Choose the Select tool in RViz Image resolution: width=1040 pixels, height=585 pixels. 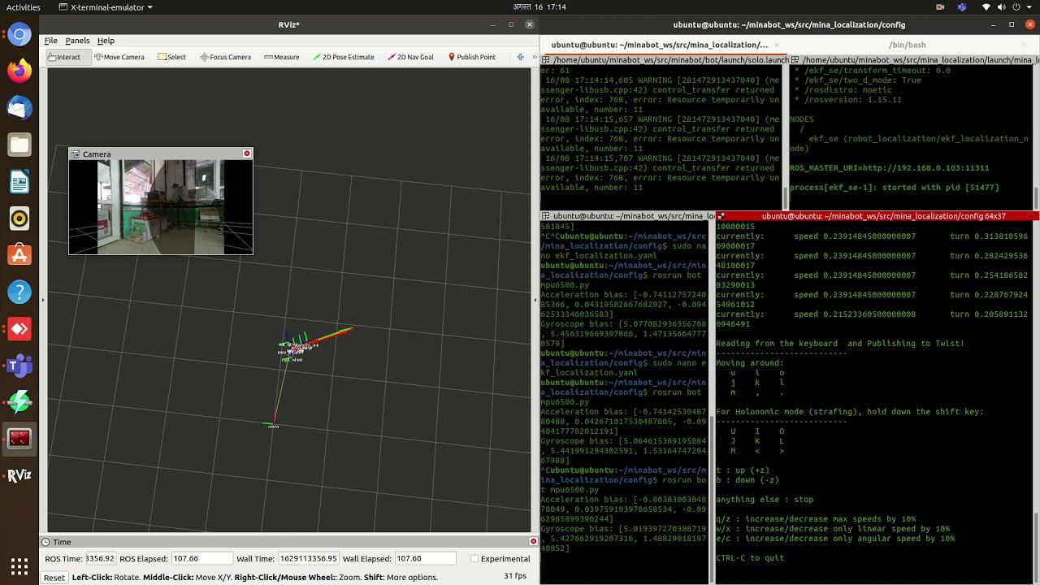[172, 57]
